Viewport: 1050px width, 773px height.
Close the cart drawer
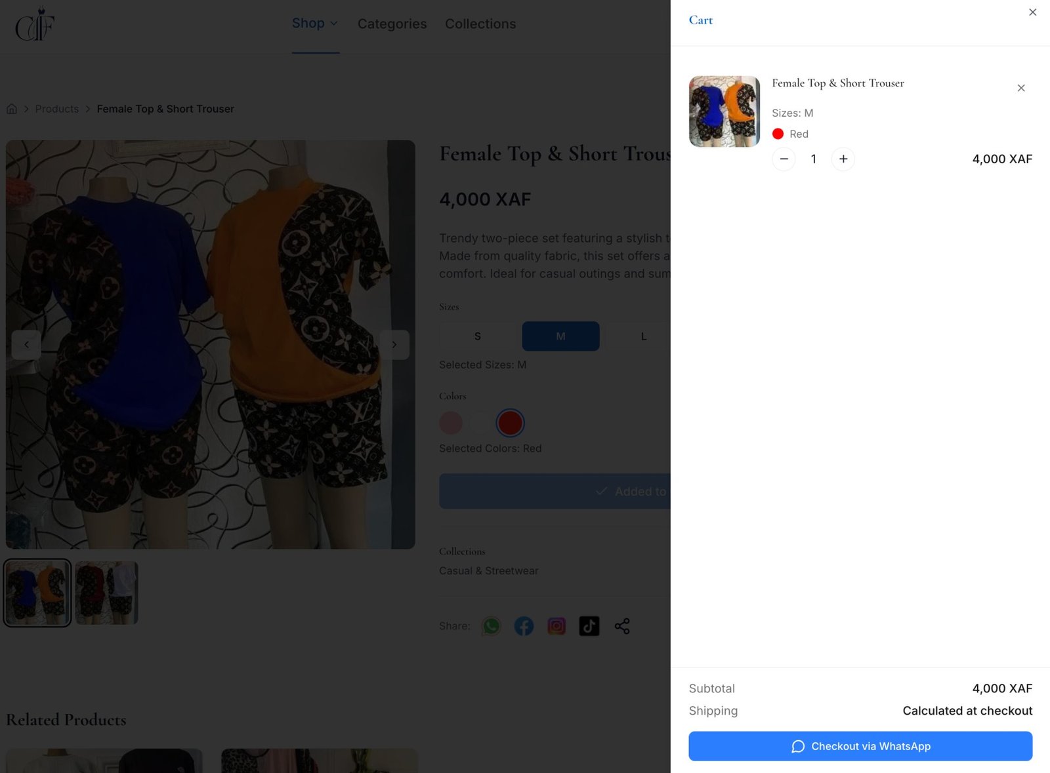click(x=1033, y=12)
